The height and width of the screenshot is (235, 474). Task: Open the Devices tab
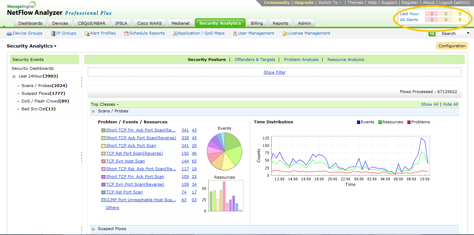coord(60,23)
